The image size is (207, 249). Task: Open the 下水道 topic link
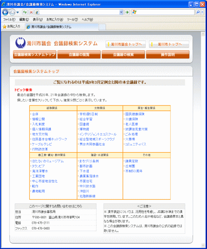(x=84, y=171)
